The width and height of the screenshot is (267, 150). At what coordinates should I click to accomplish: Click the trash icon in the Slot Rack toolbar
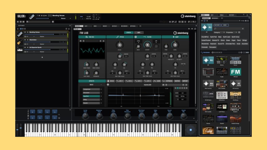click(x=66, y=29)
